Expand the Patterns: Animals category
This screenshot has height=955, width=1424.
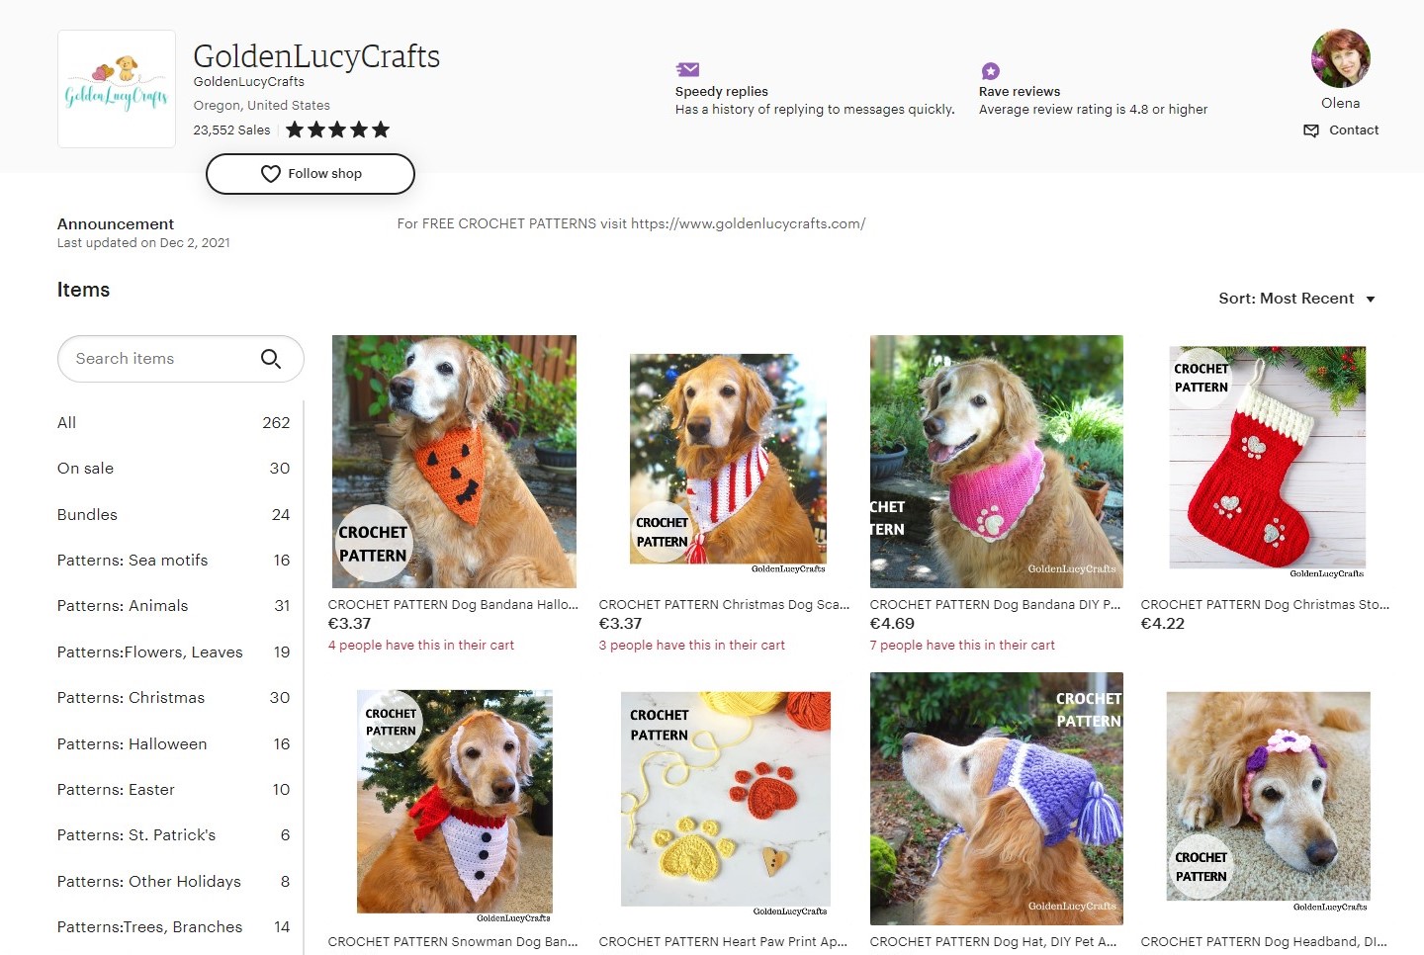(123, 605)
